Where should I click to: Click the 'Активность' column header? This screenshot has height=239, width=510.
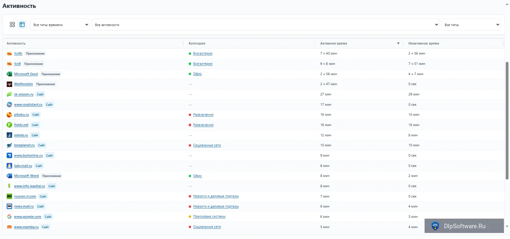16,43
